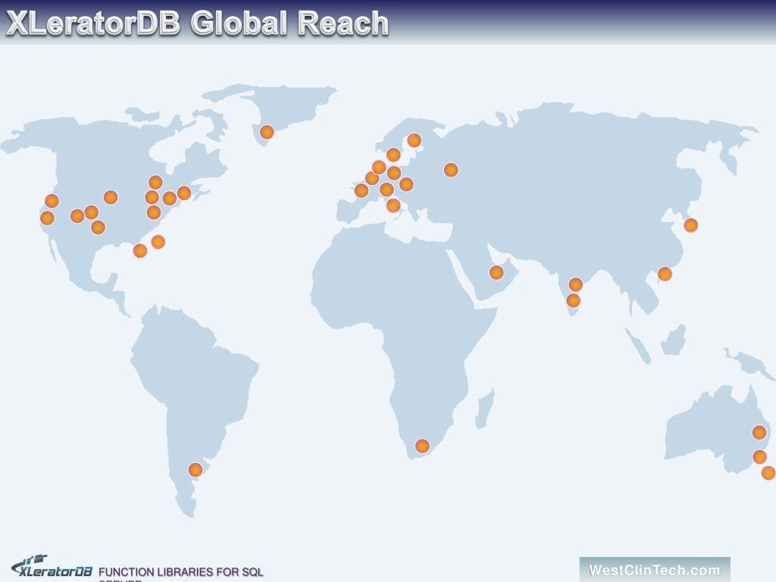Click the XLeratorDB logo at bottom
This screenshot has height=582, width=776.
[x=53, y=567]
